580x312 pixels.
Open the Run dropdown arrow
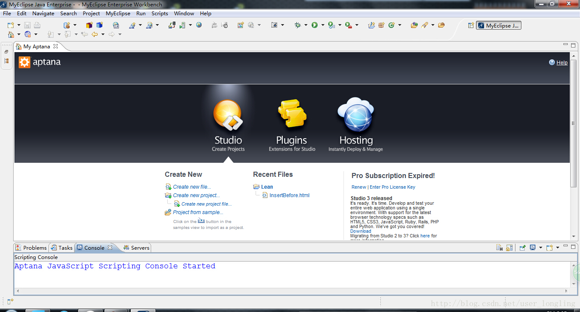click(x=323, y=25)
